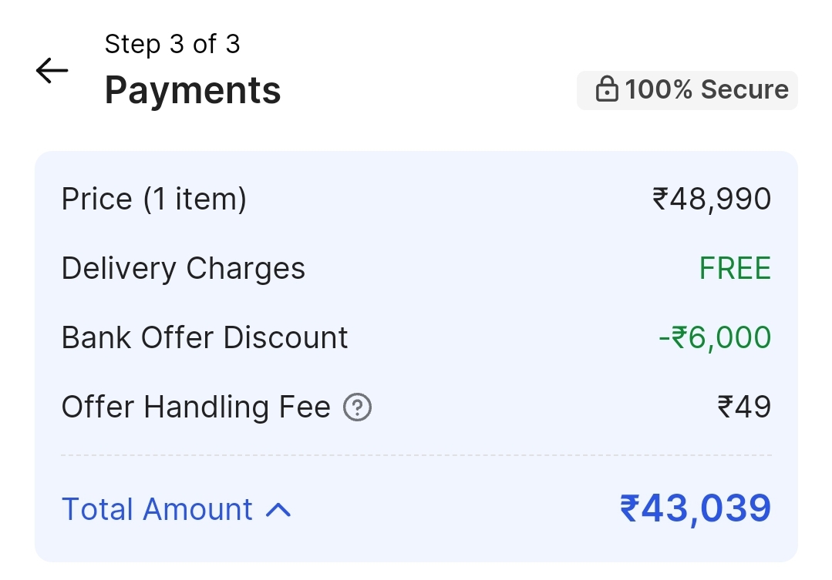832x580 pixels.
Task: Tap the -₹6,000 discount value
Action: click(715, 338)
